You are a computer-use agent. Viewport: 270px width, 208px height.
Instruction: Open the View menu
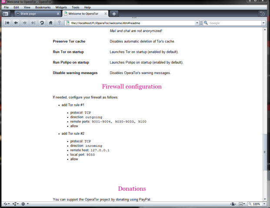pyautogui.click(x=27, y=7)
